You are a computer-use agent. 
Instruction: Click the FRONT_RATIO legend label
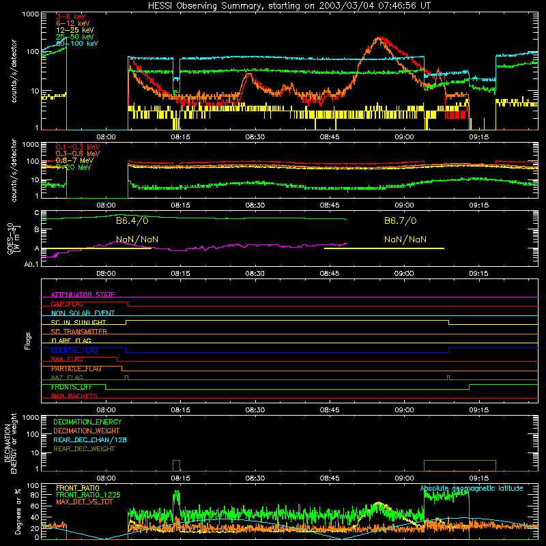coord(78,488)
